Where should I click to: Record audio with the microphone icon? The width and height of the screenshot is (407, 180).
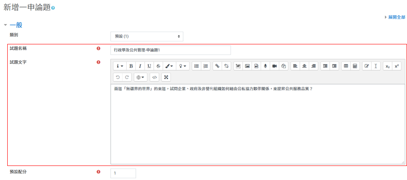[x=265, y=66]
